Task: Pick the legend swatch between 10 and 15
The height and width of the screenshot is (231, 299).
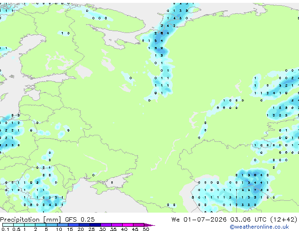Action: pos(62,225)
